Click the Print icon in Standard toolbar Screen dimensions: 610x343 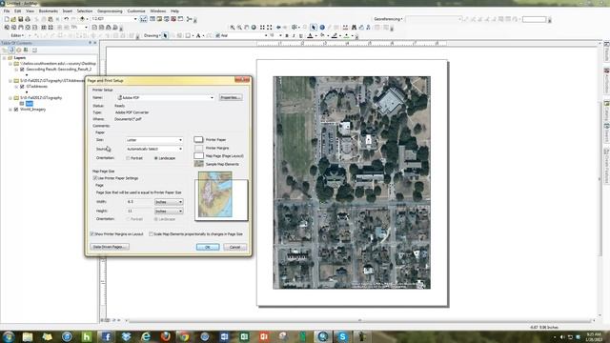(28, 19)
